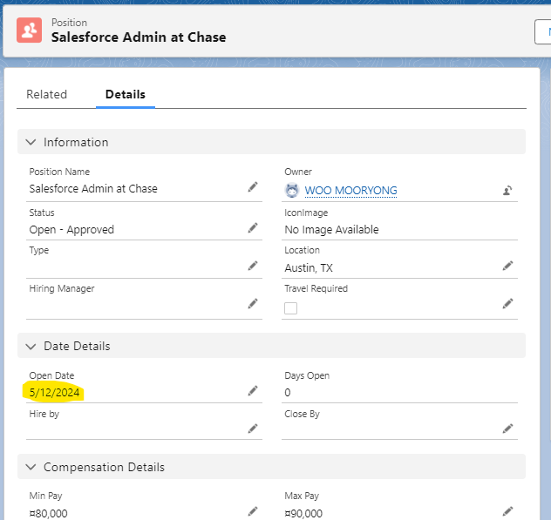The height and width of the screenshot is (520, 551).
Task: Edit the Location field pencil icon
Action: [x=507, y=266]
